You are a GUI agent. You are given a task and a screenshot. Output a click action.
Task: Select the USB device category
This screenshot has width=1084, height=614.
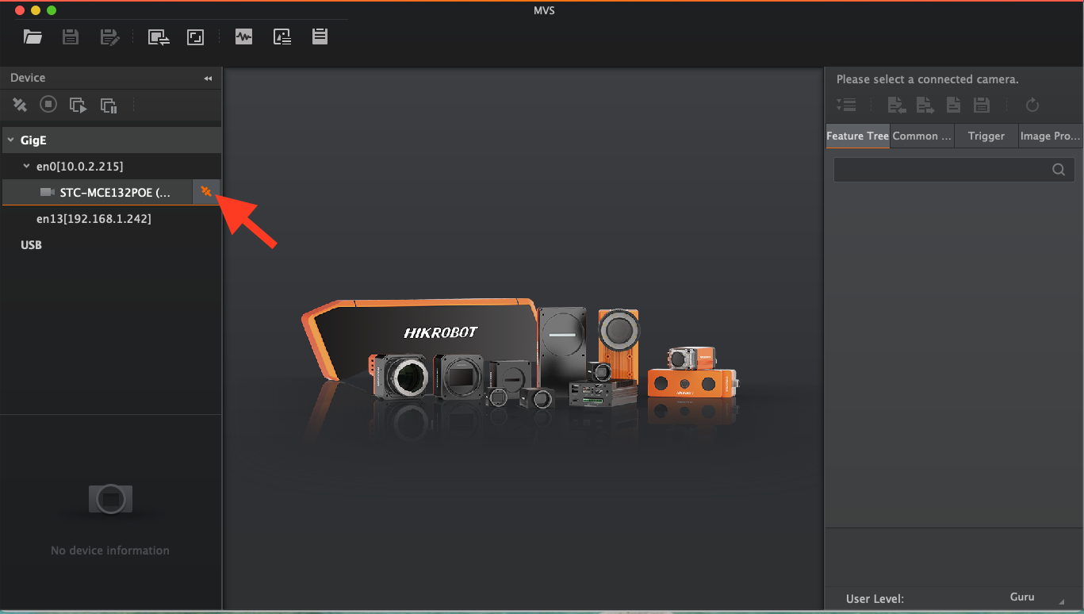click(x=31, y=245)
